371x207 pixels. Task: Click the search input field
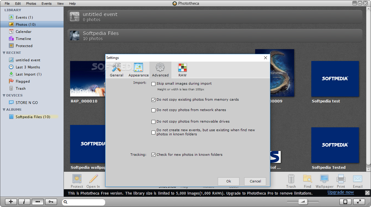[x=83, y=202]
